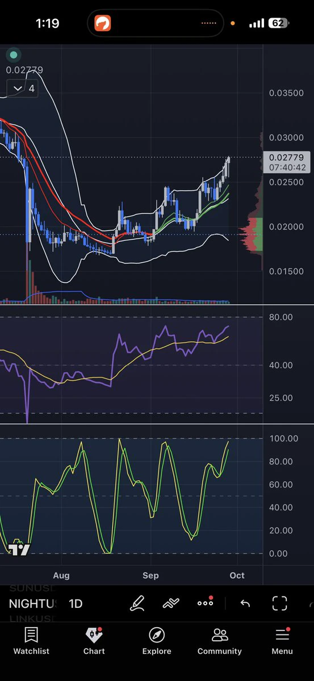The height and width of the screenshot is (681, 314).
Task: Go to the Community tab
Action: (x=219, y=641)
